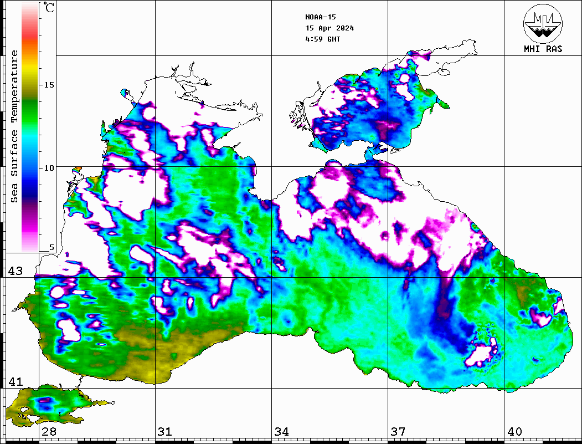Click the 15 Apr 2024 date label
The image size is (582, 444).
329,28
